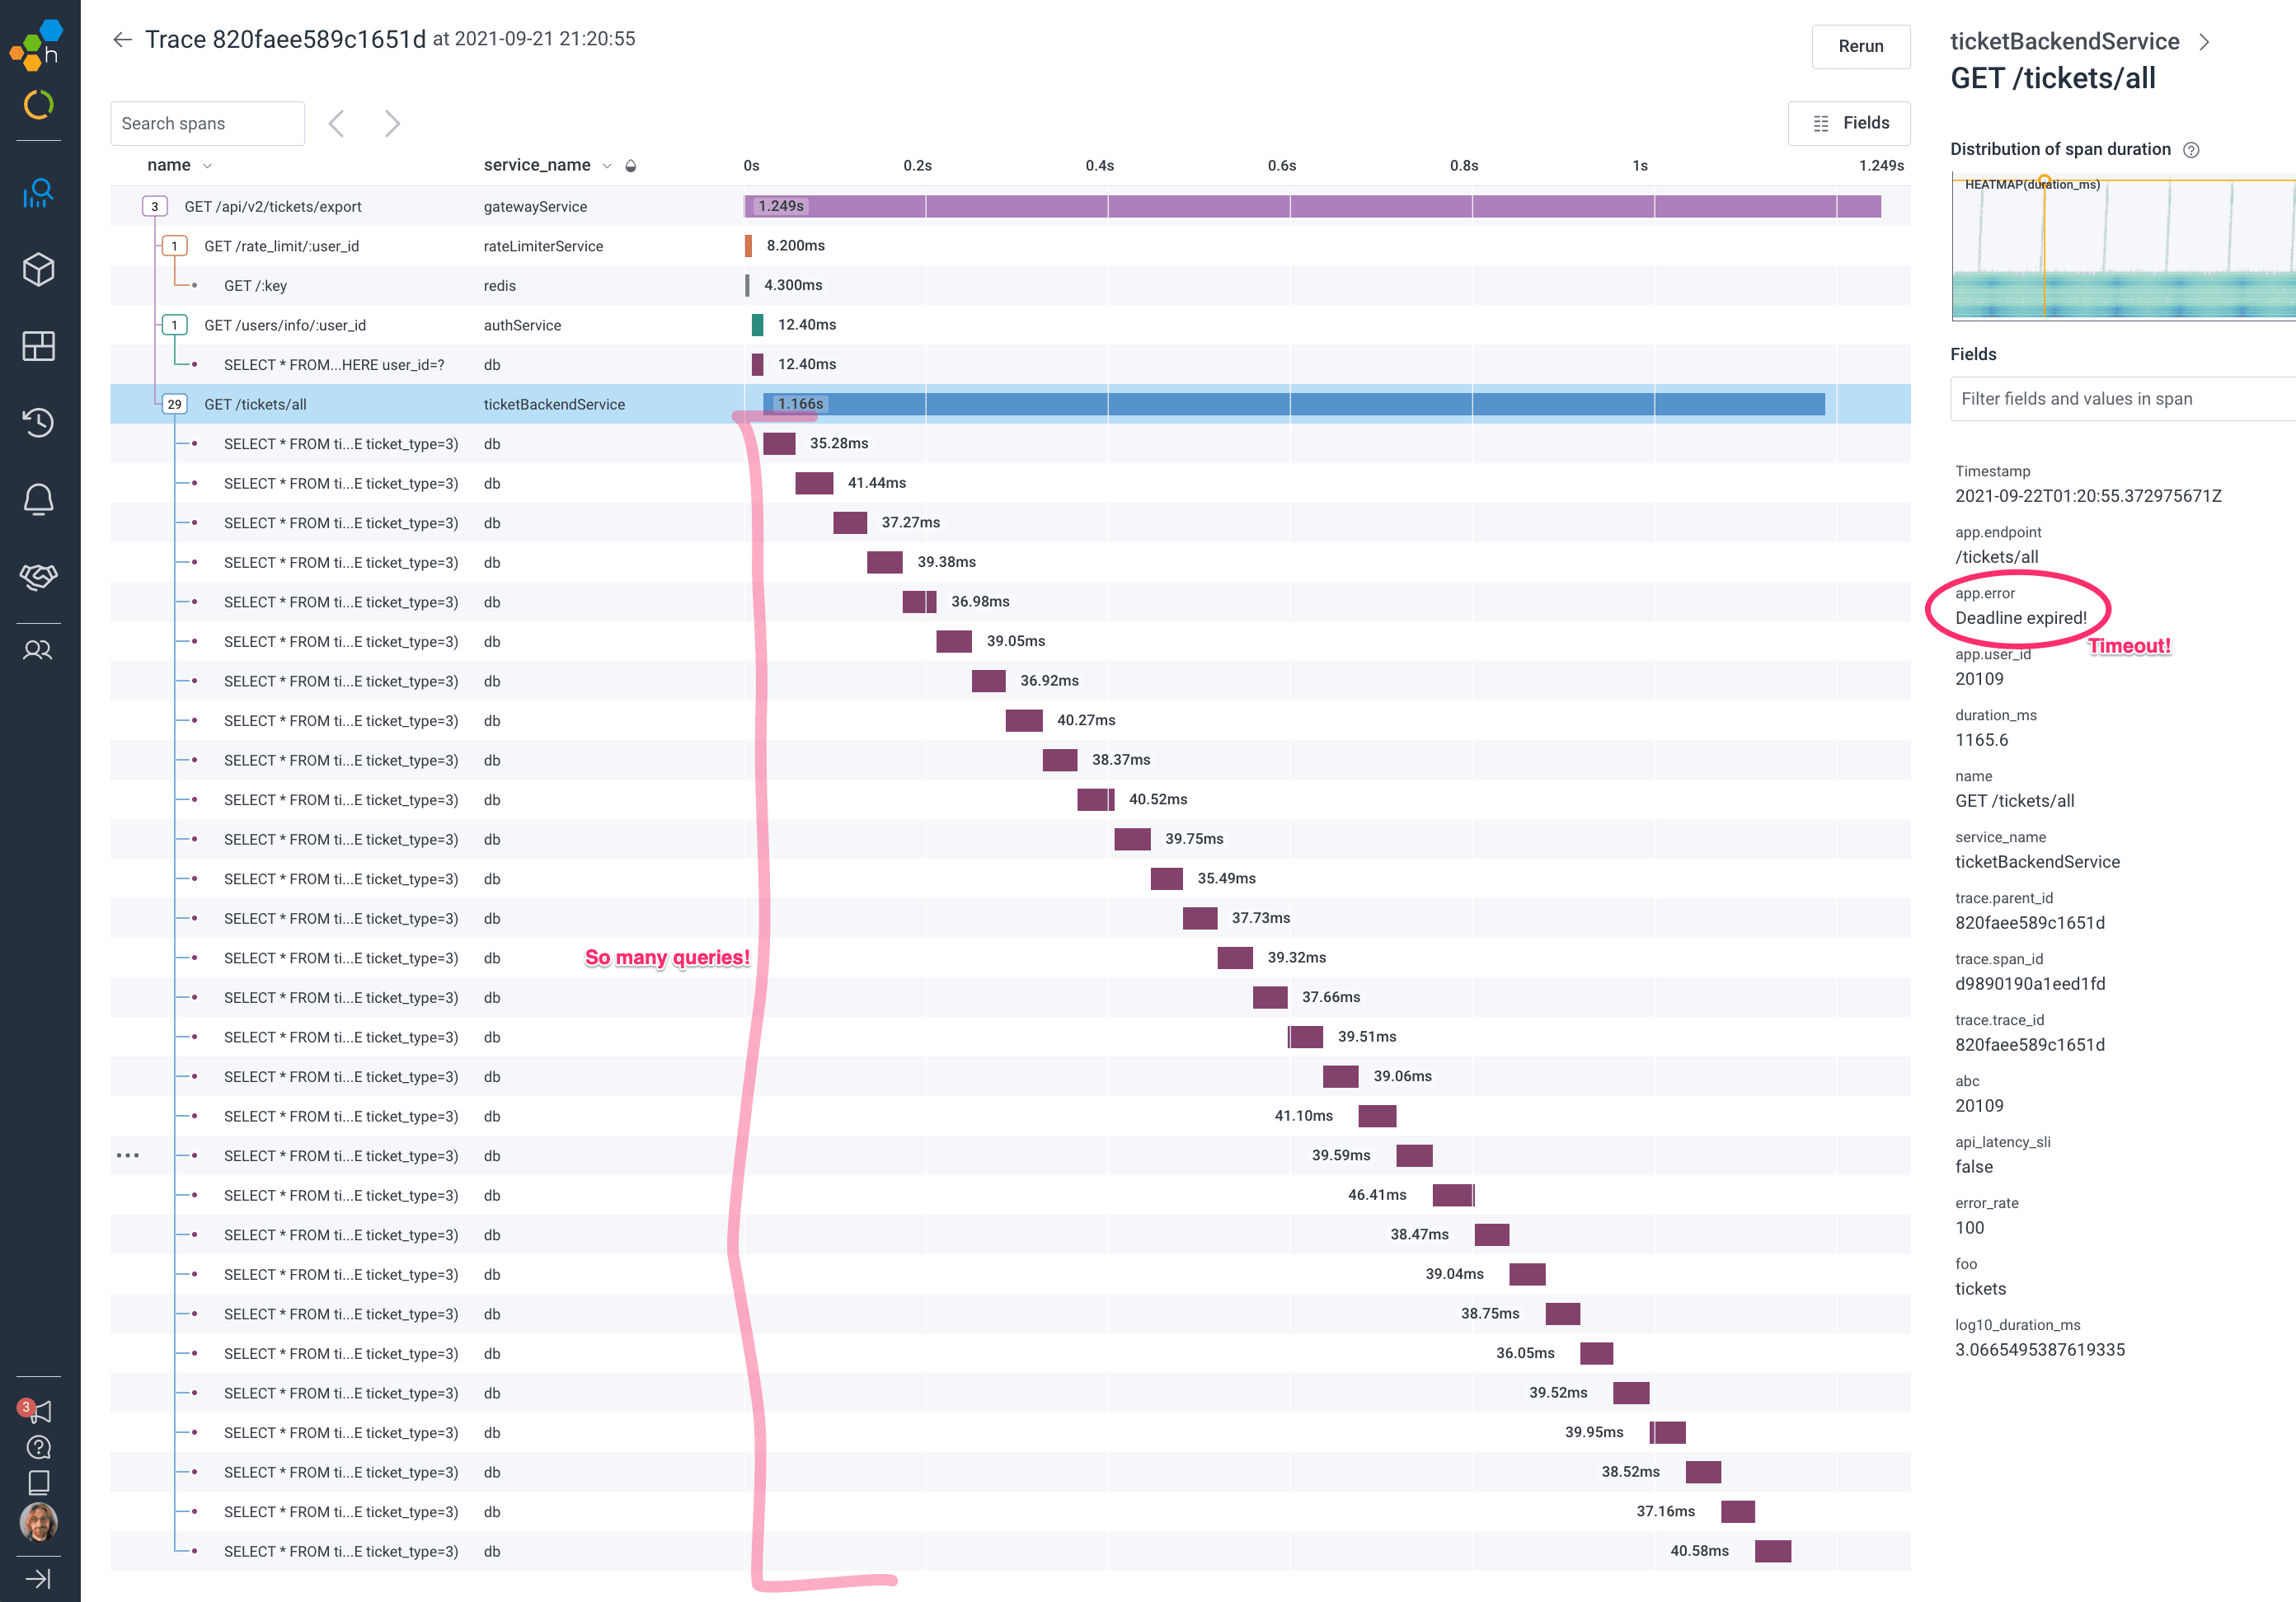Collapse the GET /api/v2/tickets/export root span

click(x=154, y=207)
